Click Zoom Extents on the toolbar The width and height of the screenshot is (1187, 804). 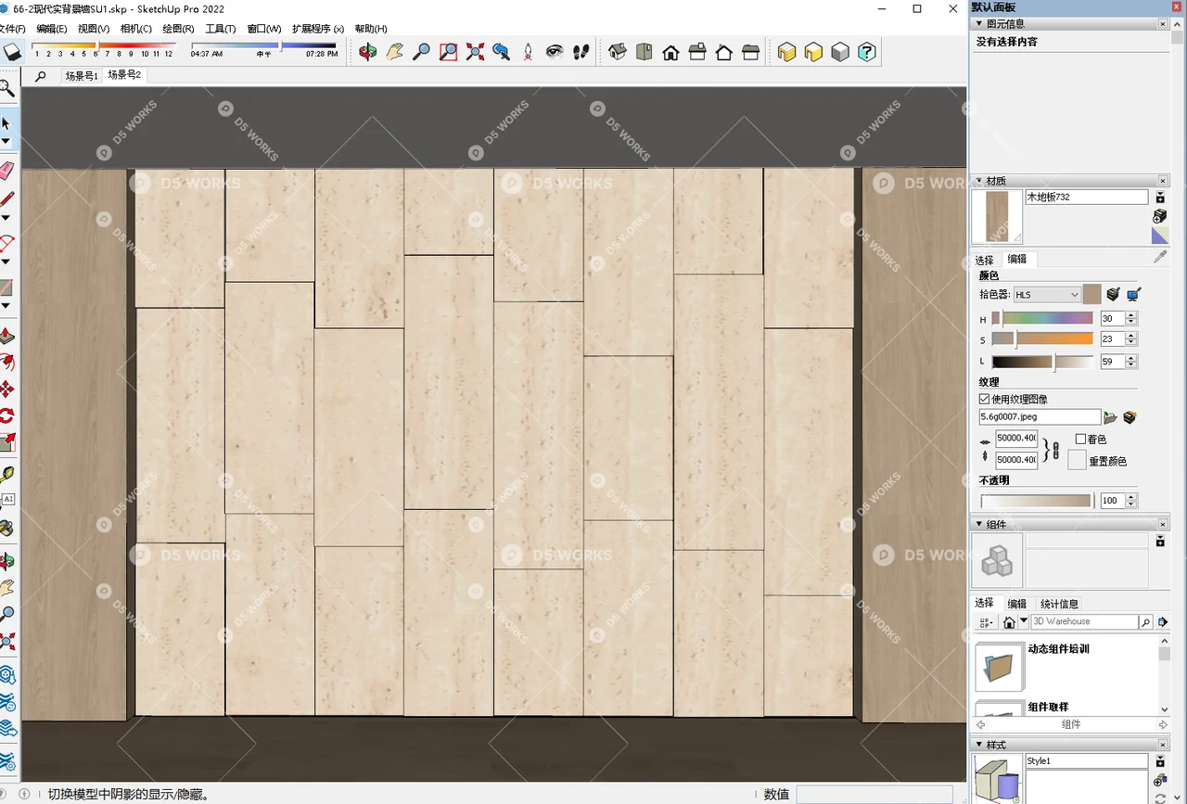pyautogui.click(x=475, y=53)
